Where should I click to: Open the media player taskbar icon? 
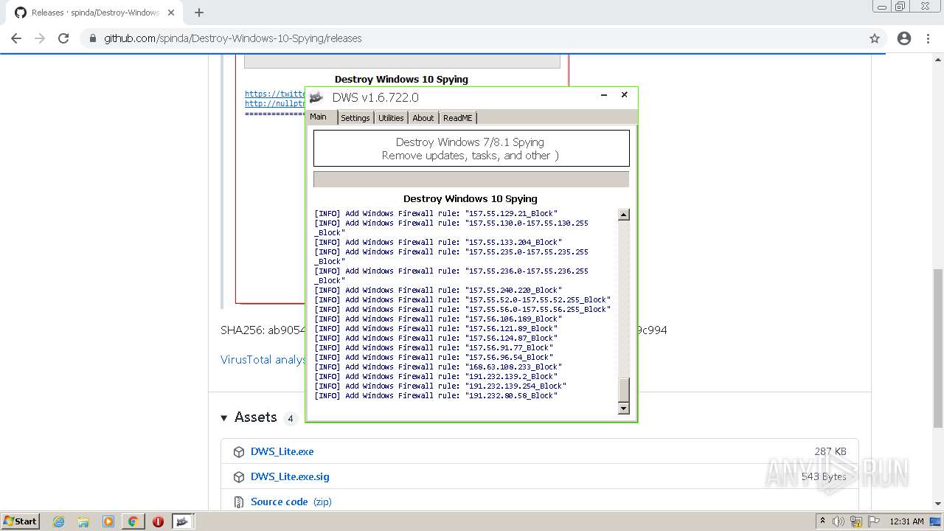[x=108, y=521]
